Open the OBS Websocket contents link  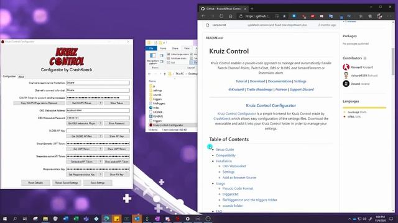[x=234, y=166]
